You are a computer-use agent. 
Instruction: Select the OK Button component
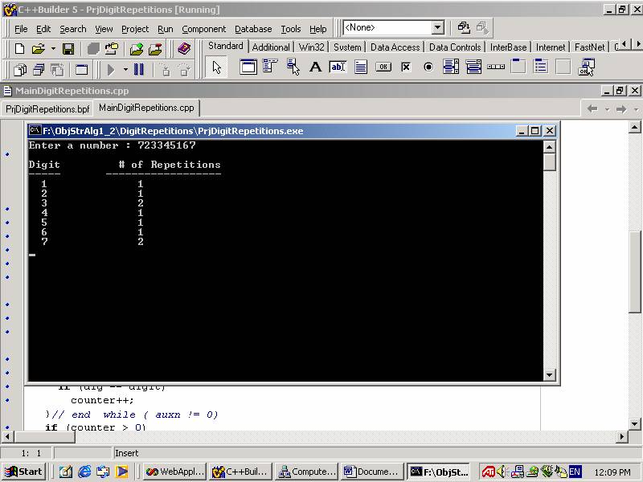click(383, 67)
